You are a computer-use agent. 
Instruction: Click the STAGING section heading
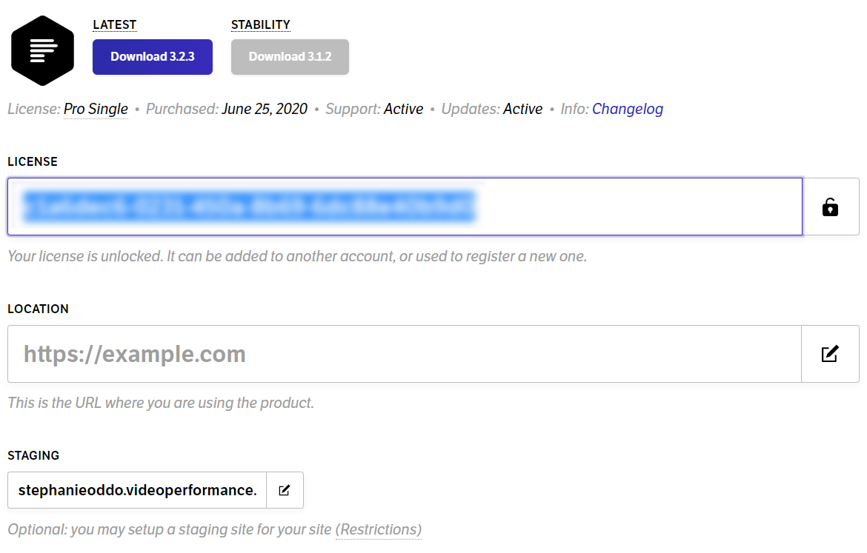click(x=33, y=456)
